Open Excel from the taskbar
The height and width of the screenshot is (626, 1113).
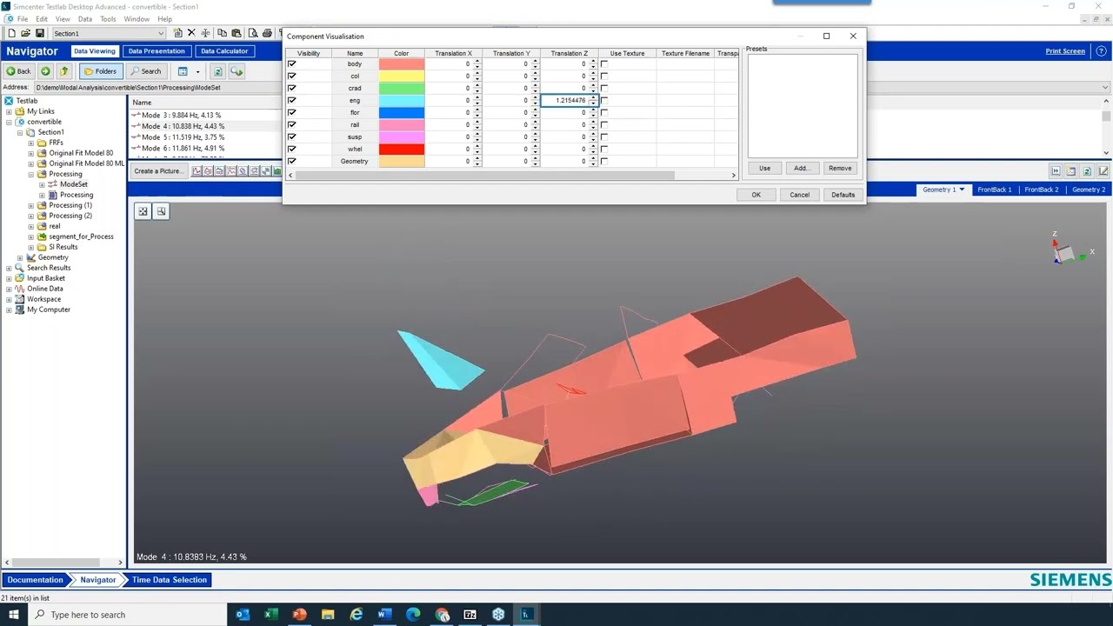pyautogui.click(x=270, y=615)
